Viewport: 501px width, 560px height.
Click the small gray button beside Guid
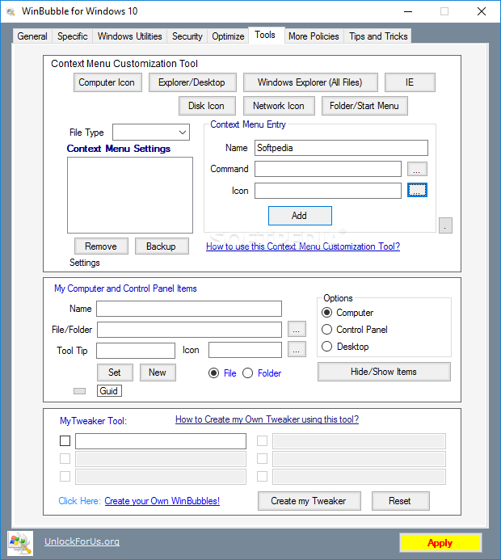click(x=80, y=391)
